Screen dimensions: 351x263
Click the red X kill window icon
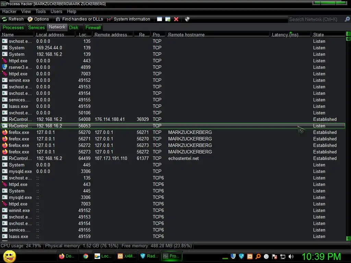tap(176, 19)
